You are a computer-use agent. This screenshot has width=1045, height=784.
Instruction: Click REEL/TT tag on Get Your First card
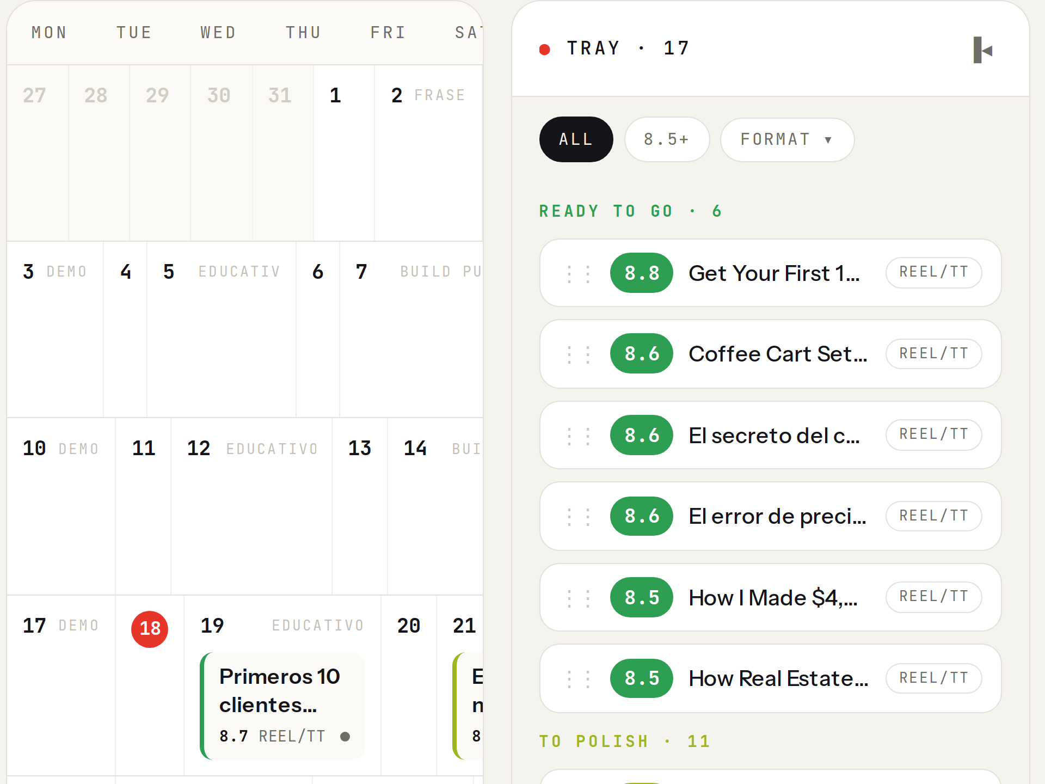click(933, 272)
